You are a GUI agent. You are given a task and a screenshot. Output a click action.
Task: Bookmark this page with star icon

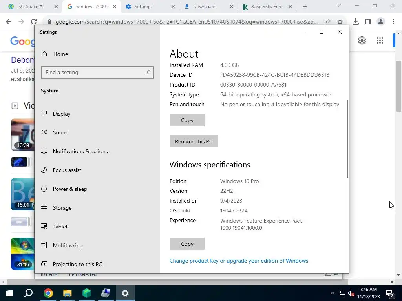tap(340, 22)
